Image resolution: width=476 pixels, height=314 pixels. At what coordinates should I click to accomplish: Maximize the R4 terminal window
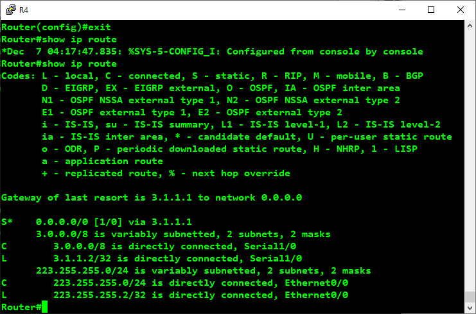click(431, 10)
